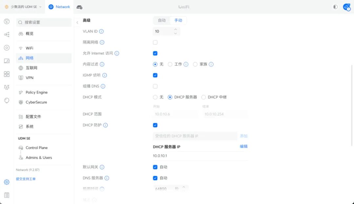Open the settings gear in left rail
The width and height of the screenshot is (354, 204).
7,182
